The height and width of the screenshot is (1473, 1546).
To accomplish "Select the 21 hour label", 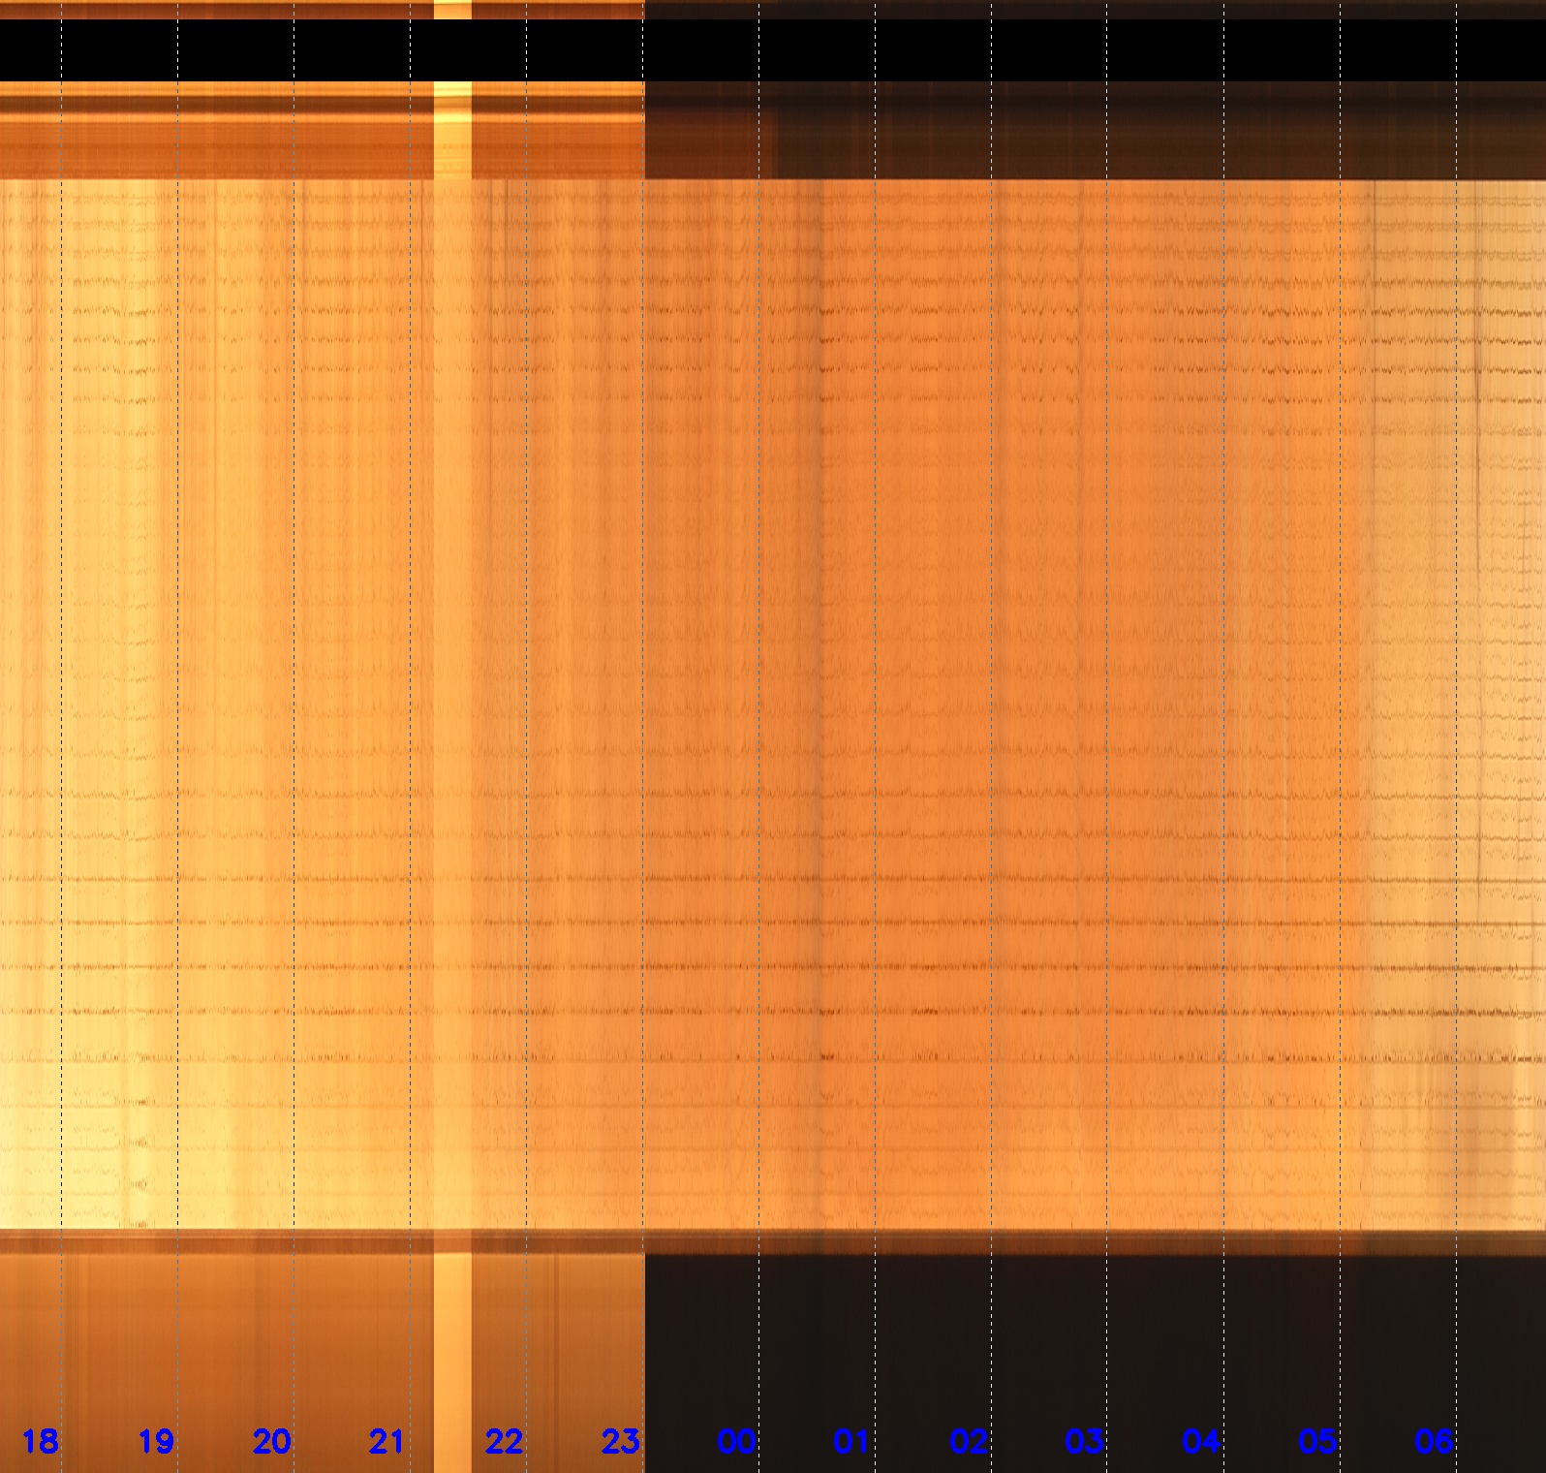I will pyautogui.click(x=386, y=1442).
